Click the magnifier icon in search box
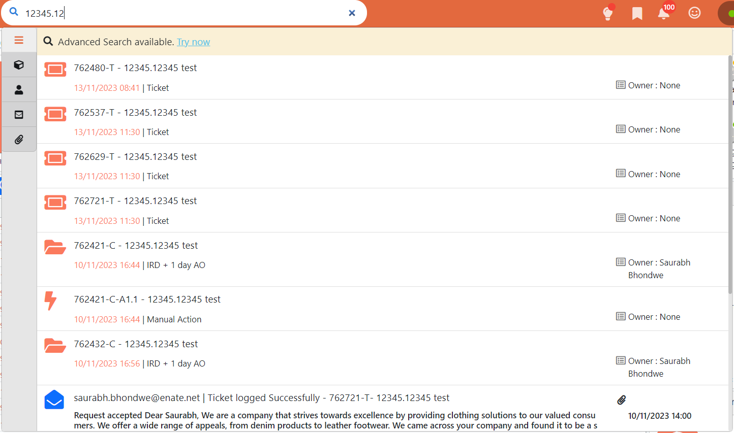 coord(14,12)
